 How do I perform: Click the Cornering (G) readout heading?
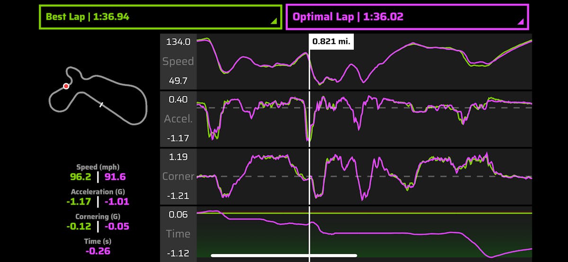coord(98,217)
